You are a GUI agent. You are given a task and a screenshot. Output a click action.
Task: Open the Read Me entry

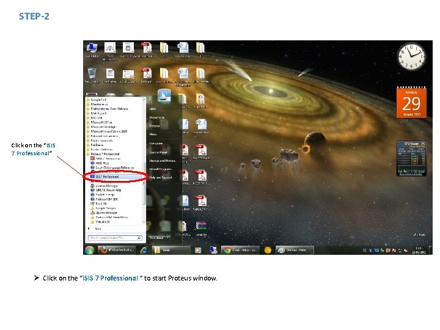click(99, 204)
